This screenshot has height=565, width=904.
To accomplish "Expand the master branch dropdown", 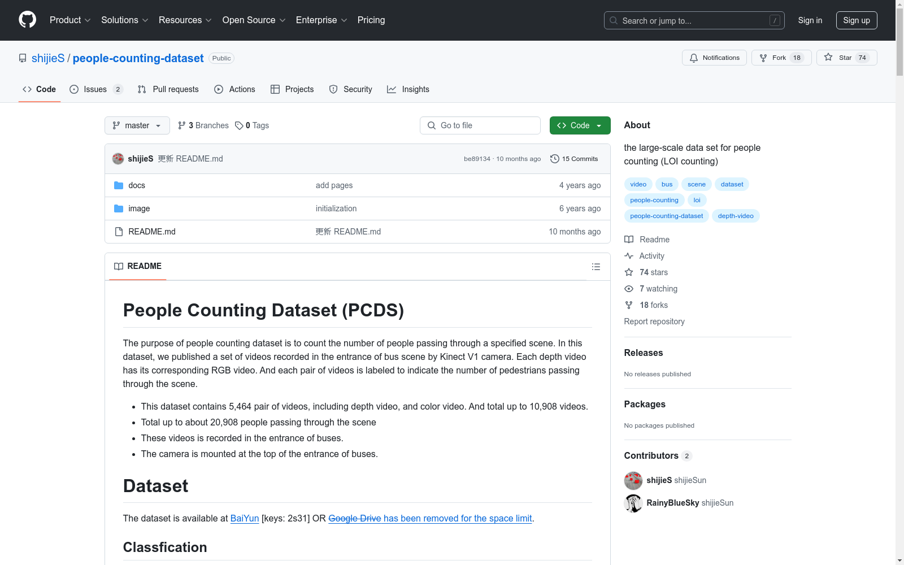I will tap(137, 125).
